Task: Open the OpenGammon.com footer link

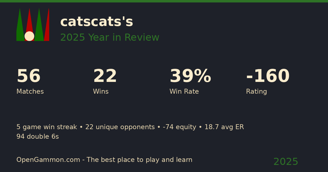Action: point(48,160)
